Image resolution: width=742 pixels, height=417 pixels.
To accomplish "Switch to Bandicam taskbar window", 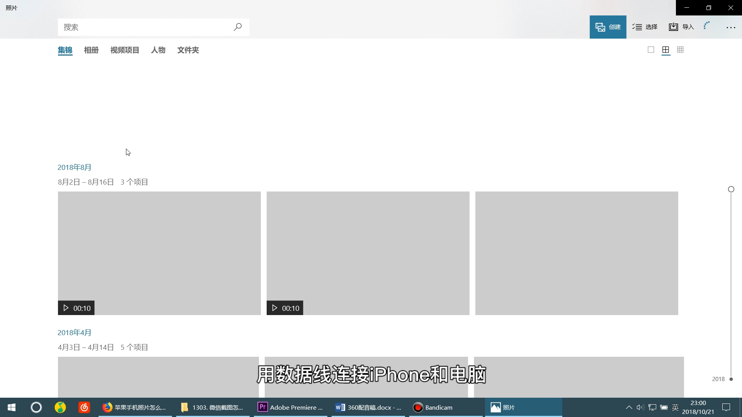I will point(446,407).
